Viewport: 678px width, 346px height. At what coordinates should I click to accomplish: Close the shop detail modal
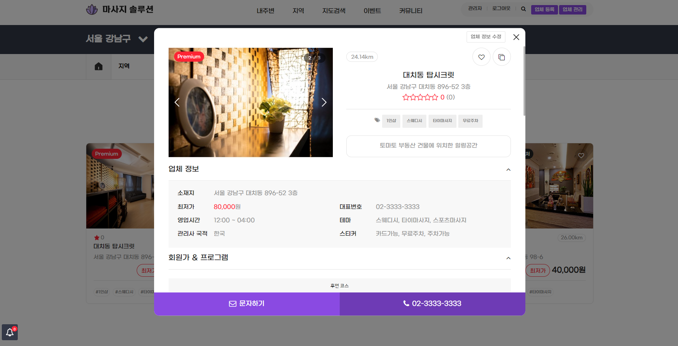516,37
